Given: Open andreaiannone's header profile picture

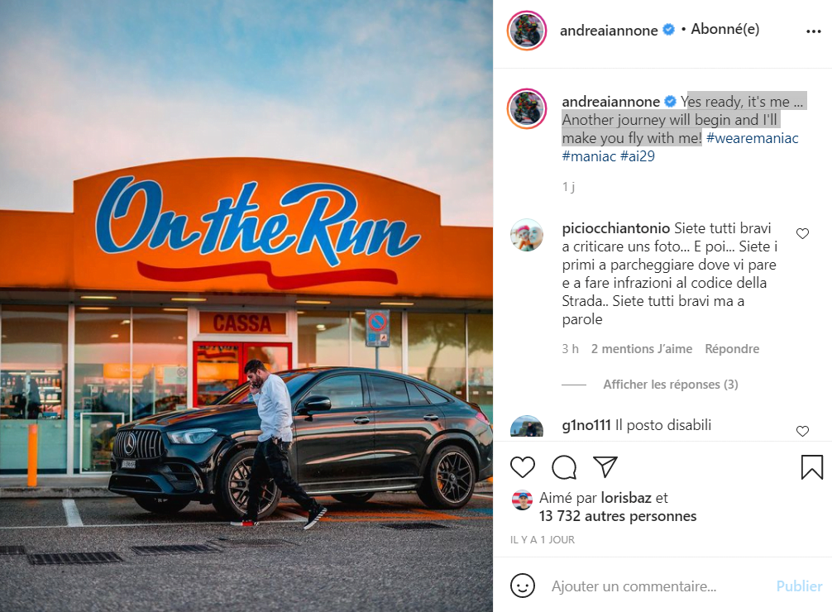Looking at the screenshot, I should click(526, 31).
